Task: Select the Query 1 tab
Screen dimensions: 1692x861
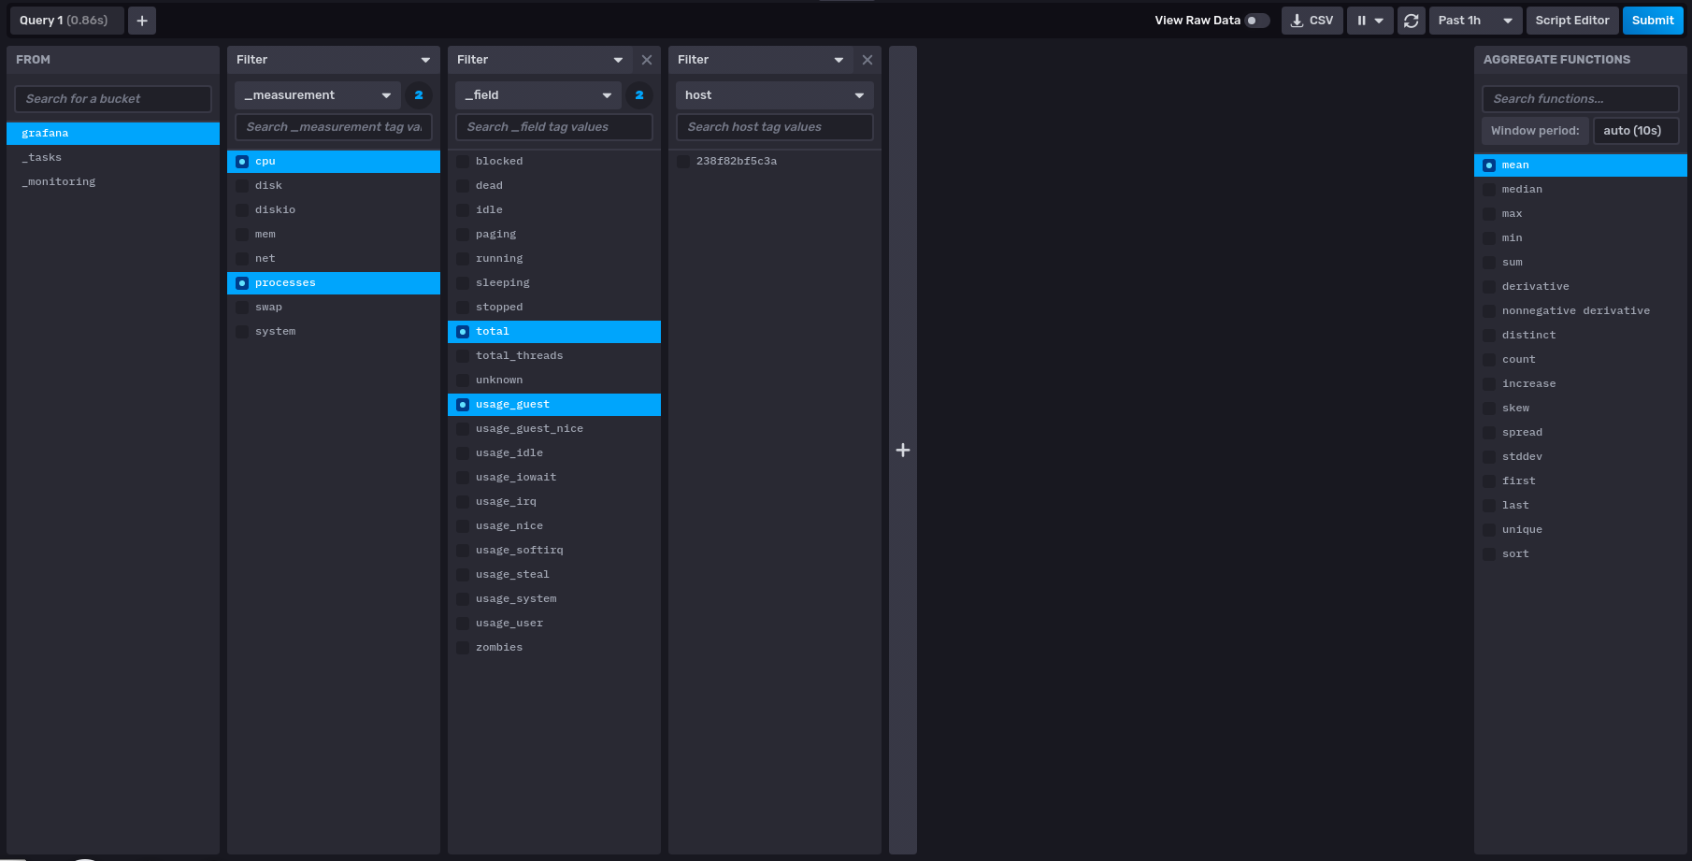Action: tap(65, 21)
